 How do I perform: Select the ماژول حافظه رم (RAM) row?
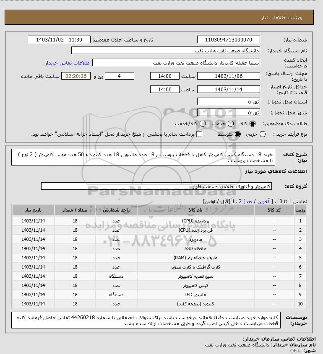click(159, 258)
